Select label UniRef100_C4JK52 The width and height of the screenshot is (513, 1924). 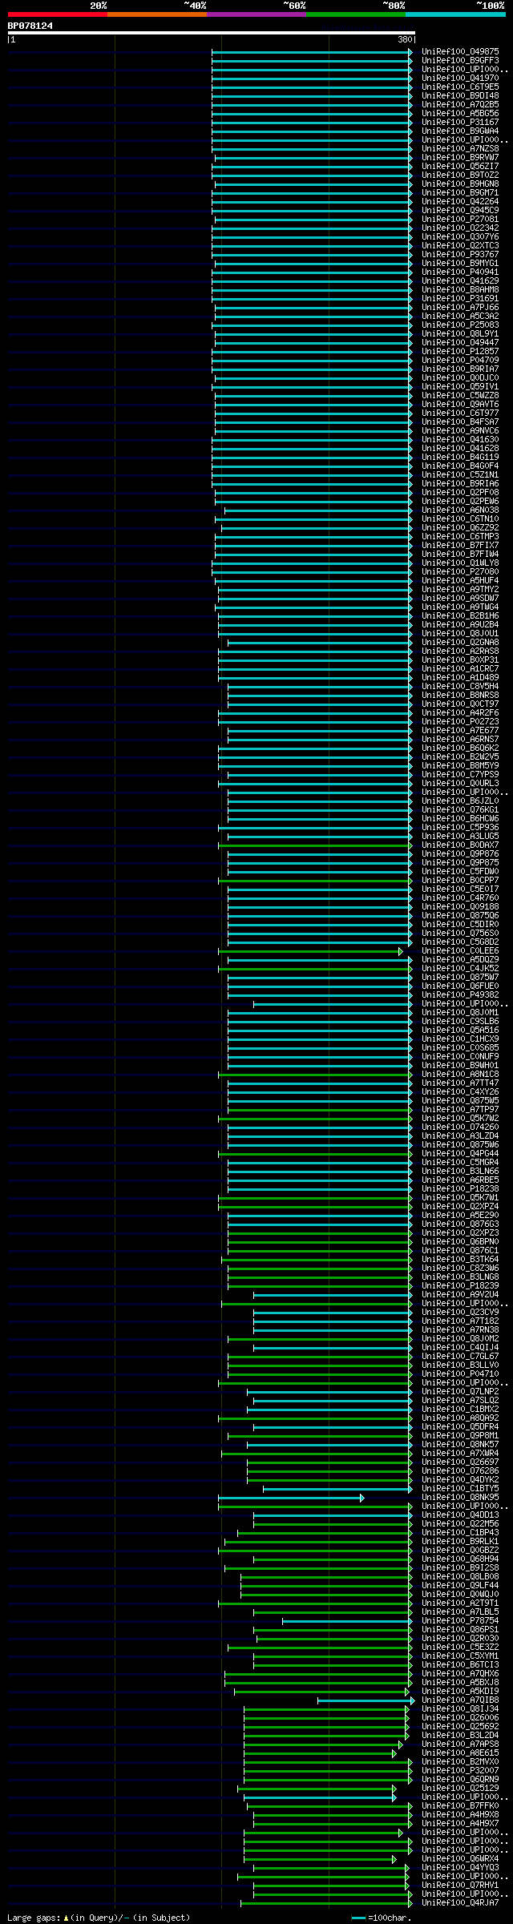[x=460, y=968]
